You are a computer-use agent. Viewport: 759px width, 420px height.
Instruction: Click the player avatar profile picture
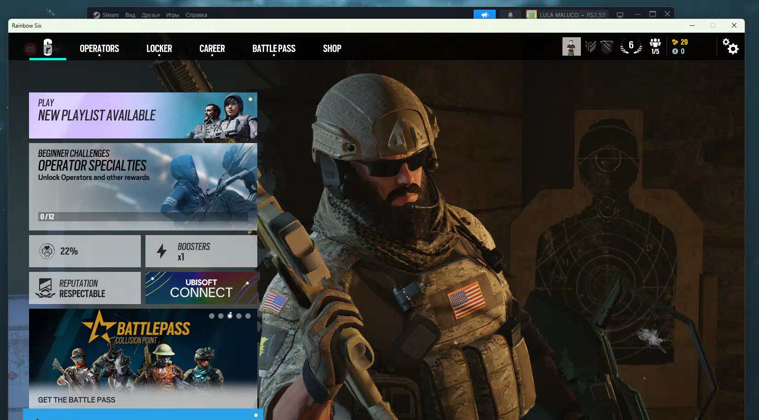click(x=571, y=46)
